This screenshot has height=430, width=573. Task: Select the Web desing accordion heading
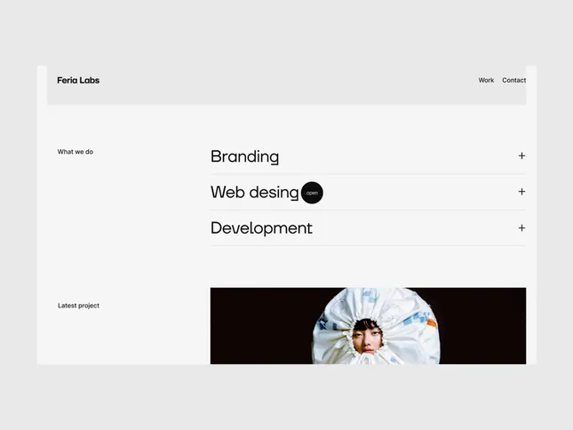point(255,193)
